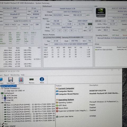Image resolution: width=127 pixels, height=127 pixels.
Task: Click the memory module icon beside 66.5 MHz
Action: [90, 24]
